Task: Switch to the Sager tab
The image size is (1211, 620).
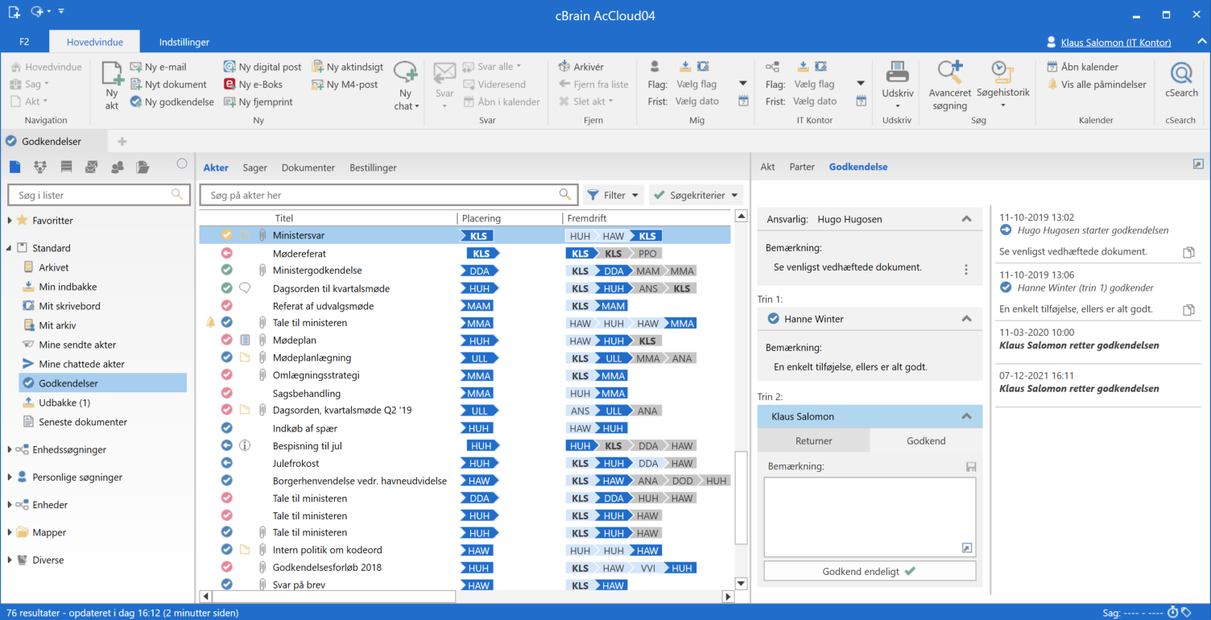Action: point(255,167)
